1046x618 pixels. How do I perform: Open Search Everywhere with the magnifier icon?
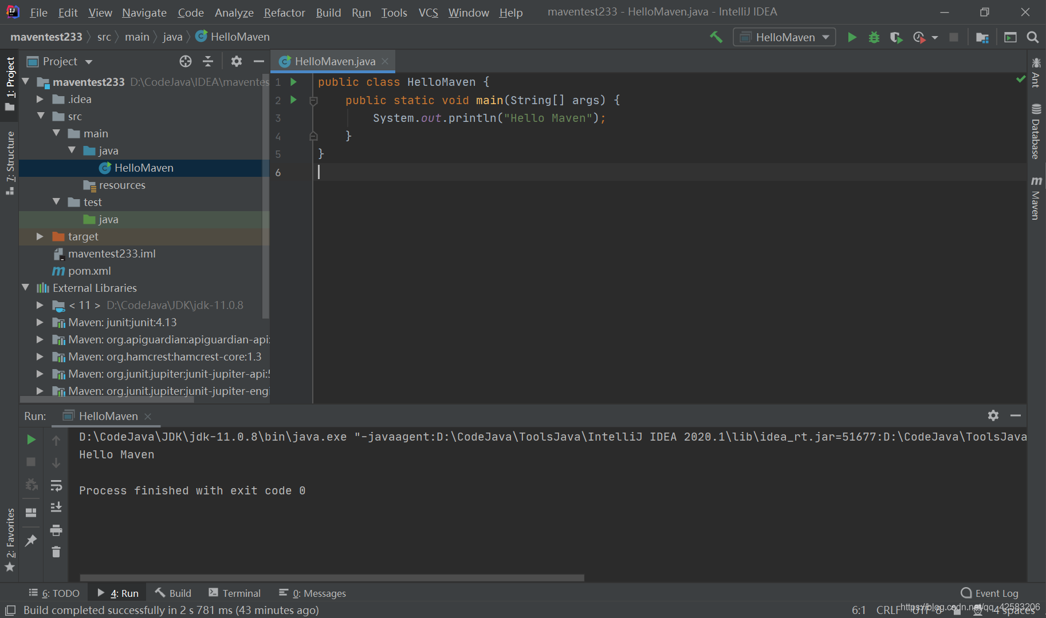coord(1033,37)
